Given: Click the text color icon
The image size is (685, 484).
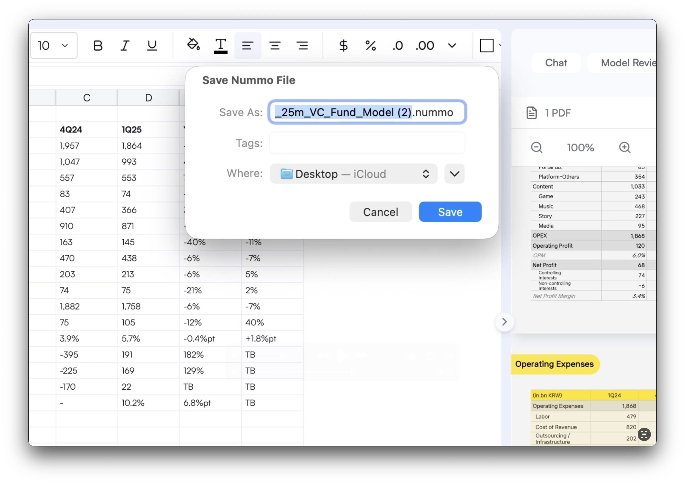Looking at the screenshot, I should pyautogui.click(x=220, y=46).
